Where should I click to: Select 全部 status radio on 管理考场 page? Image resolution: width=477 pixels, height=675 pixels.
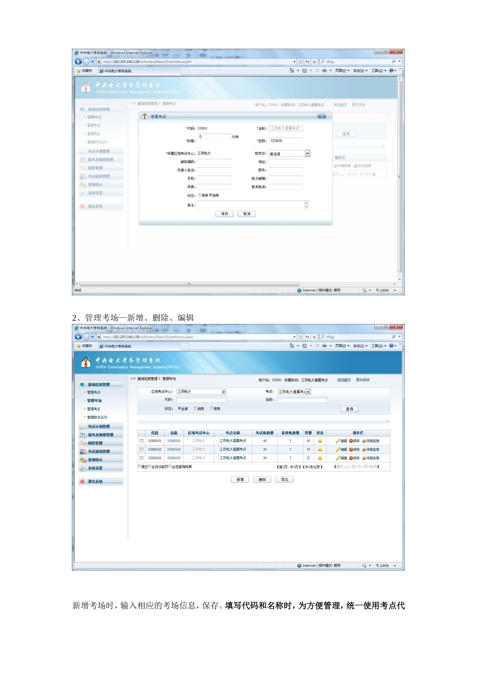[179, 409]
